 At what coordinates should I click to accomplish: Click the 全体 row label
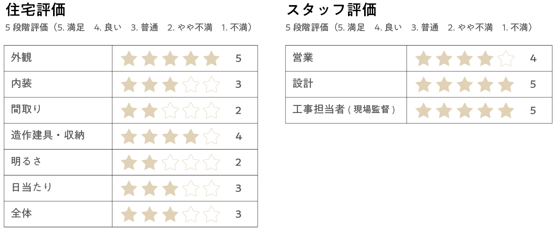click(x=22, y=213)
